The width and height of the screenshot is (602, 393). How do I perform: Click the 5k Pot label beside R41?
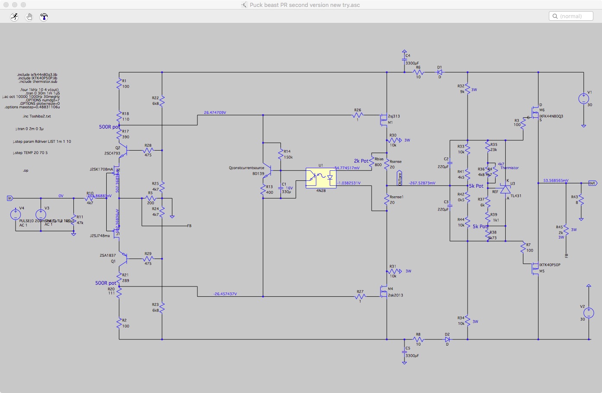(x=476, y=186)
